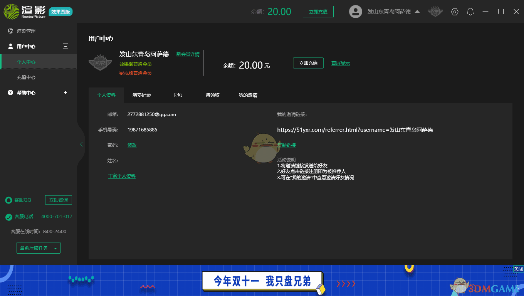Open the username dropdown arrow
The height and width of the screenshot is (296, 524).
tap(417, 12)
